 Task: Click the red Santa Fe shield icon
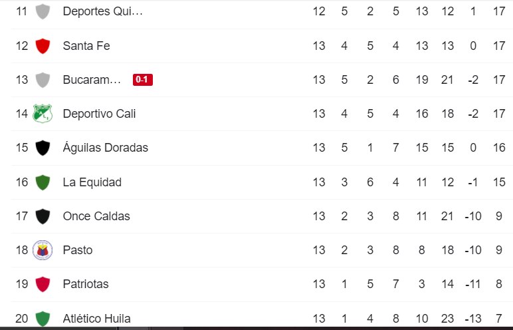(43, 46)
